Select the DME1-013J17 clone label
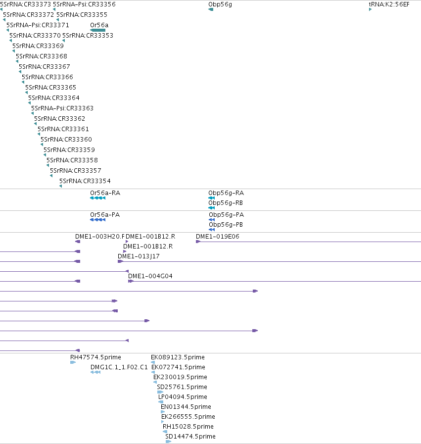The height and width of the screenshot is (444, 421). pyautogui.click(x=139, y=256)
